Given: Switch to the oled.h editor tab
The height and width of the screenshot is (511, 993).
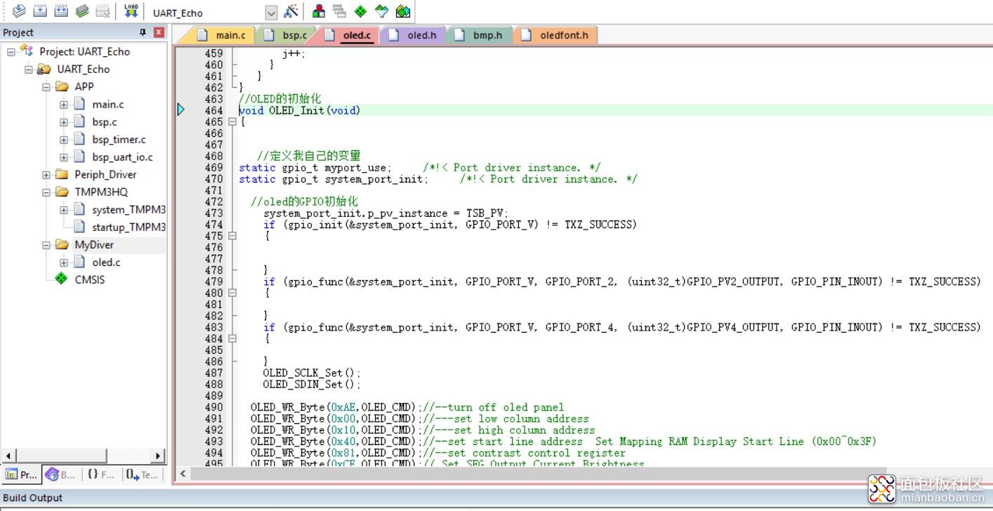Looking at the screenshot, I should coord(414,35).
